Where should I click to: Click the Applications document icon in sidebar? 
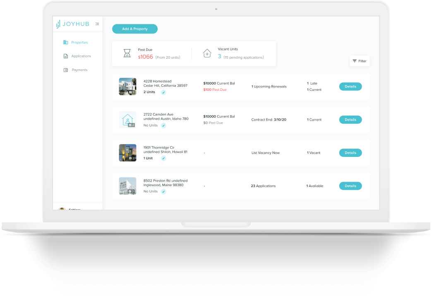tap(65, 56)
